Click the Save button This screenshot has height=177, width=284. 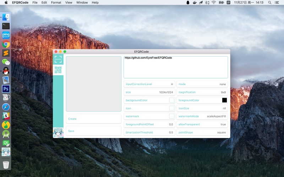(x=93, y=131)
